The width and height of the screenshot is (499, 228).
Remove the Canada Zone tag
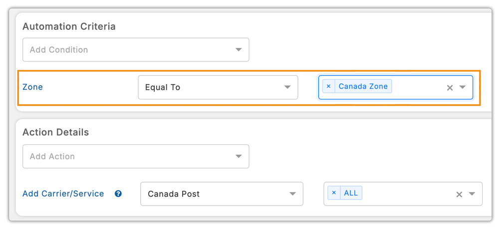pyautogui.click(x=328, y=87)
